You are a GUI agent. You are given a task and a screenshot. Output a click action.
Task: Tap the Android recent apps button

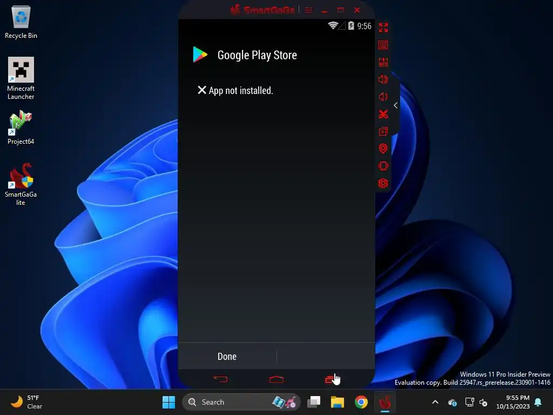click(332, 379)
